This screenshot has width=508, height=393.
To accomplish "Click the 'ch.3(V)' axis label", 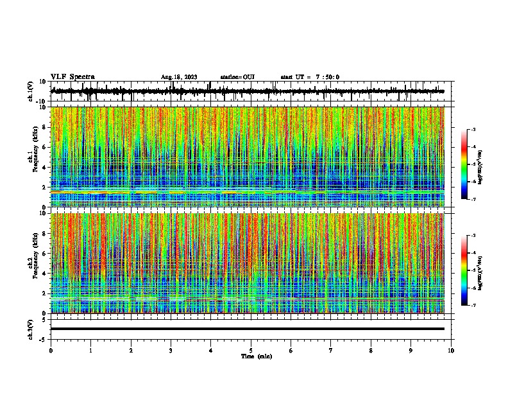I will click(x=30, y=329).
